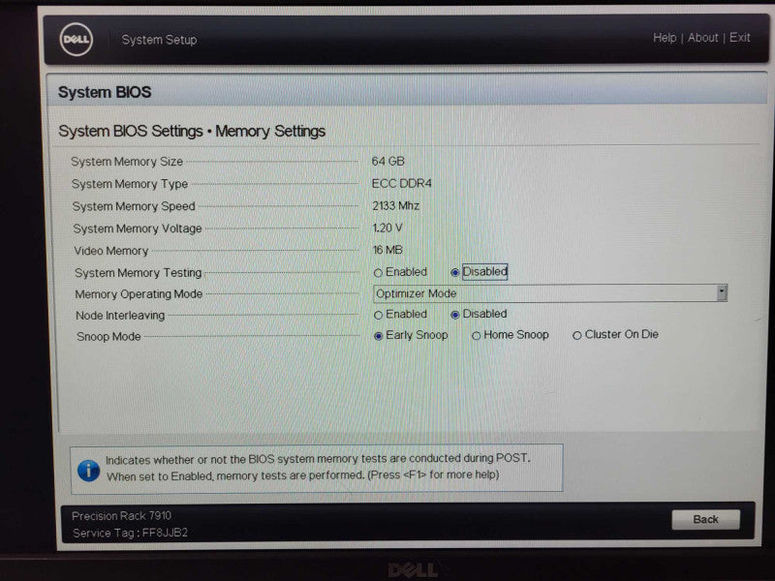
Task: Open the Memory Operating Mode dropdown
Action: coord(549,293)
